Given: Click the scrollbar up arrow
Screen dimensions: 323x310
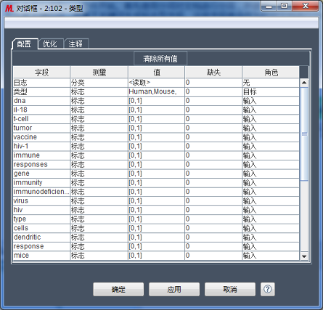Looking at the screenshot, I should 304,83.
